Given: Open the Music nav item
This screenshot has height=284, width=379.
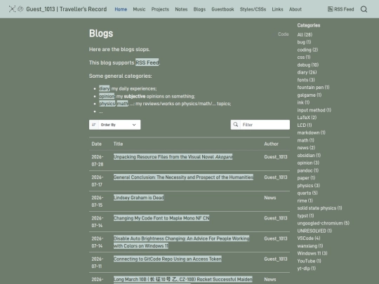Looking at the screenshot, I should 139,9.
